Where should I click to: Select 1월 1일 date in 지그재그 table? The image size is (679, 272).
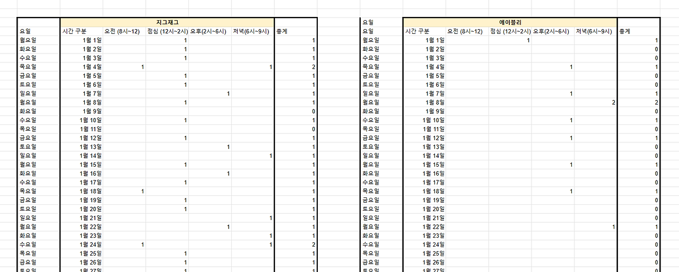tap(92, 40)
